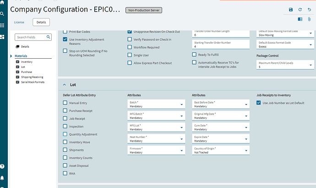
Task: Click the Lot card icon in nav tree
Action: tap(17, 67)
